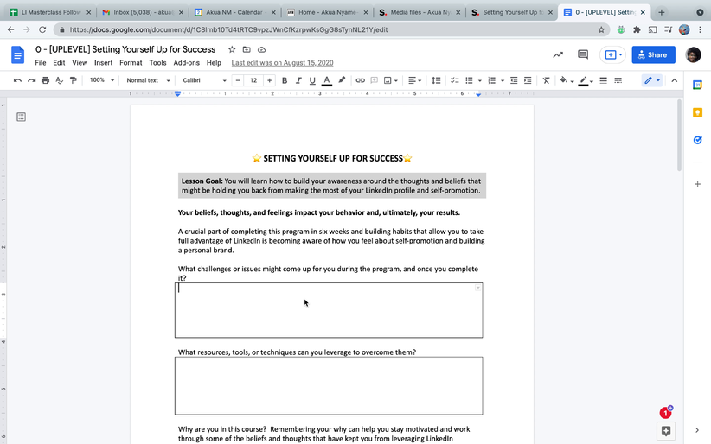Toggle italic formatting
711x444 pixels.
click(298, 80)
